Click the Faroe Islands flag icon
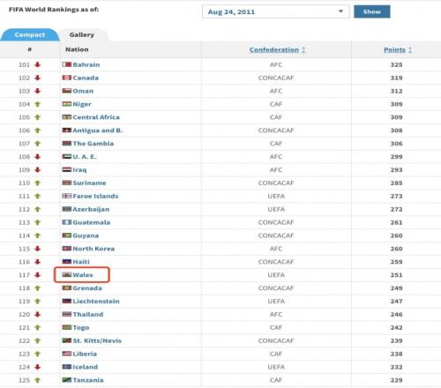The height and width of the screenshot is (388, 441). (x=67, y=196)
